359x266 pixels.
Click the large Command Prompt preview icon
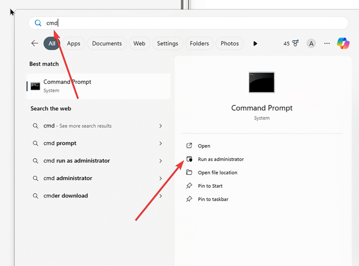[x=262, y=82]
